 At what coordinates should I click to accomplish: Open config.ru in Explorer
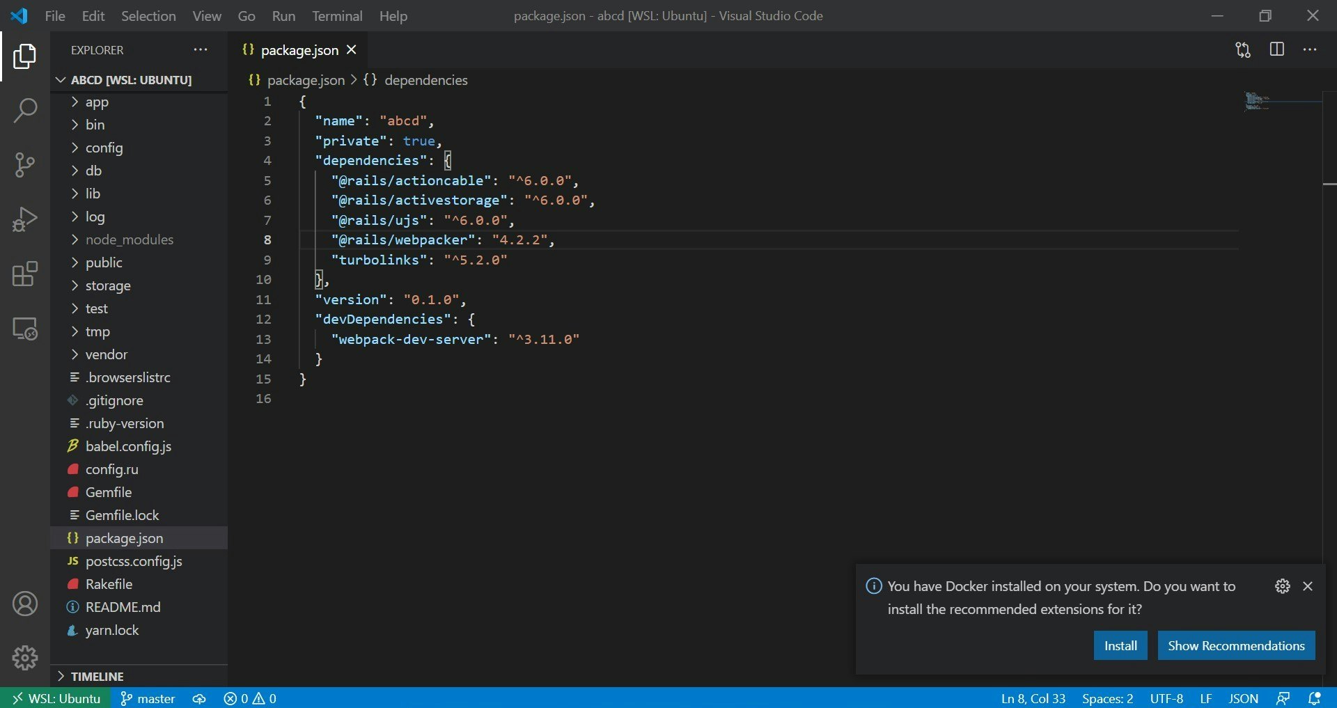pos(139,469)
